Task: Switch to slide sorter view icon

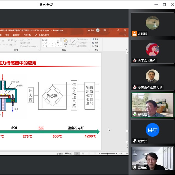Action: [x=83, y=154]
